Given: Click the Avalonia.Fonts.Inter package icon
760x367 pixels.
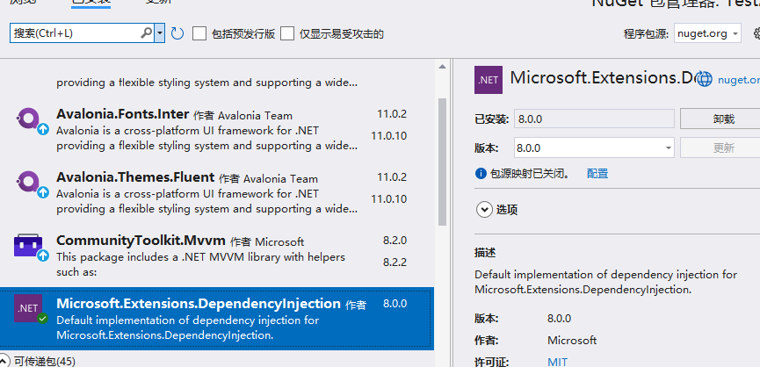Looking at the screenshot, I should tap(28, 121).
